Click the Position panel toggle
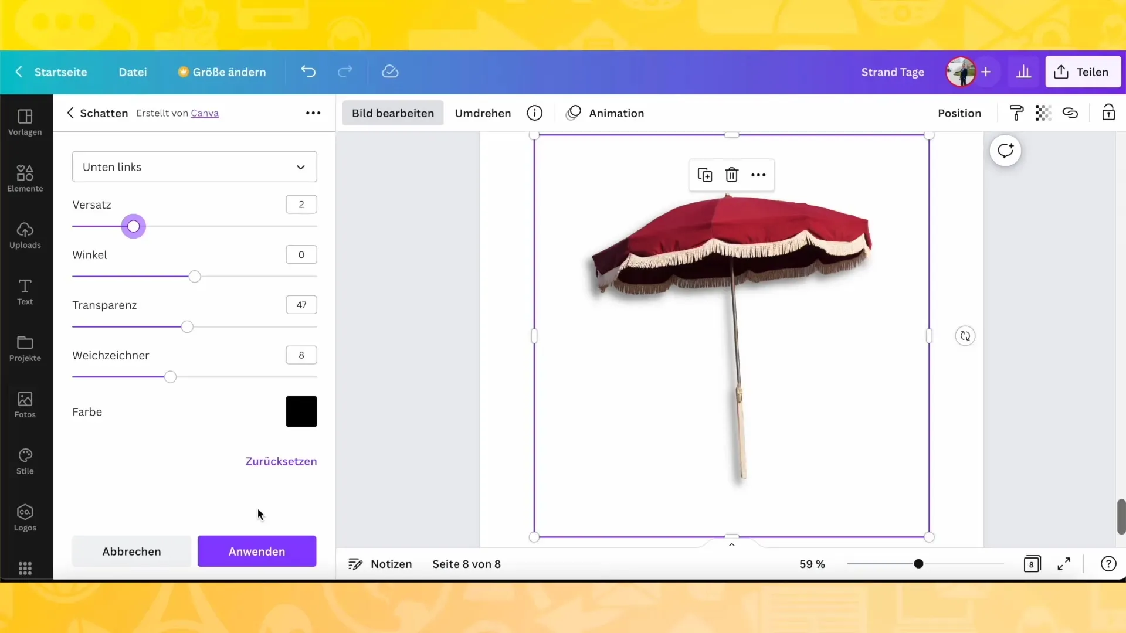This screenshot has width=1126, height=633. (959, 113)
